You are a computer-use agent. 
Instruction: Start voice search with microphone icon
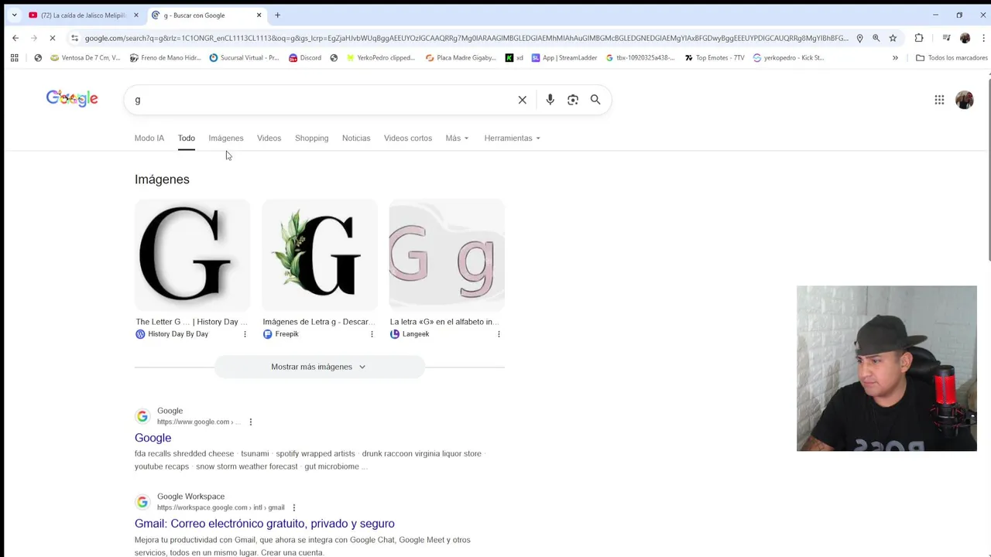(x=550, y=100)
